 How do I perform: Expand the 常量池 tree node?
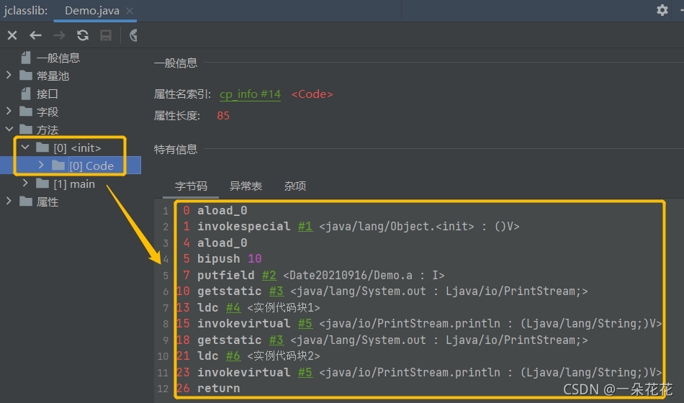[9, 75]
